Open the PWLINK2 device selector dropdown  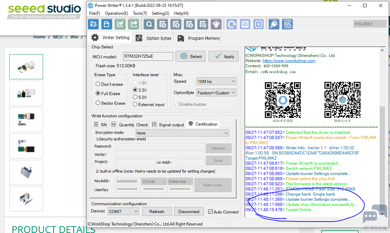pos(369,24)
